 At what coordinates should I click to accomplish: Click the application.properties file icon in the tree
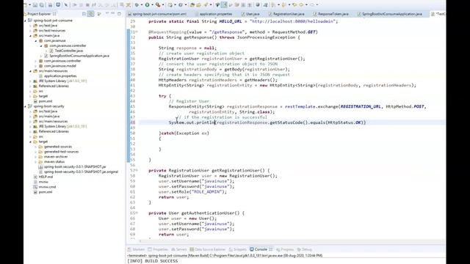point(41,76)
